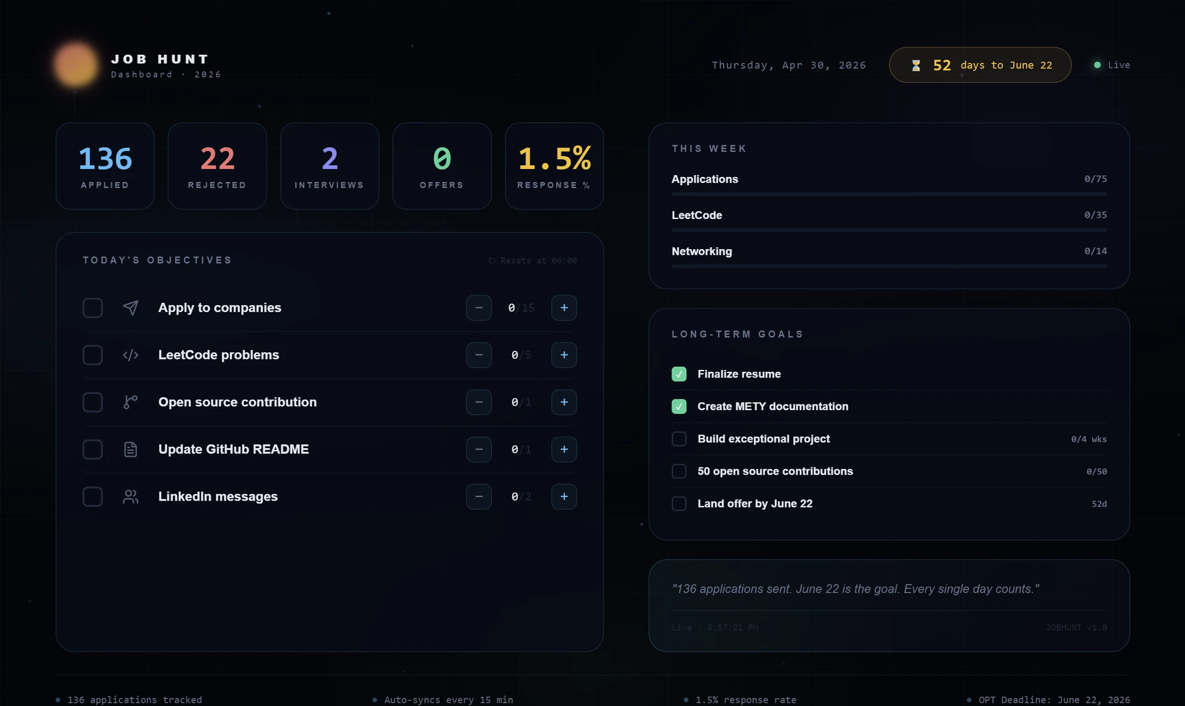Click the reset icon next to Resets at 06:00
Viewport: 1185px width, 706px height.
(x=492, y=261)
